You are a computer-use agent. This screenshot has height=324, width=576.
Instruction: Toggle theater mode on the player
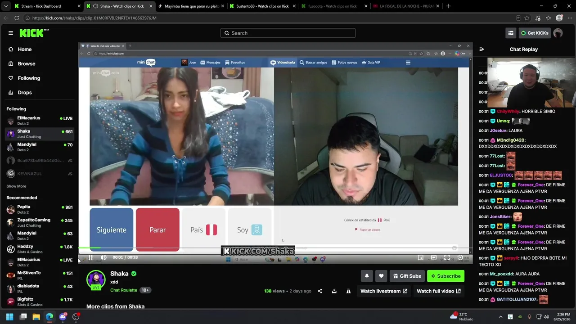pyautogui.click(x=433, y=257)
